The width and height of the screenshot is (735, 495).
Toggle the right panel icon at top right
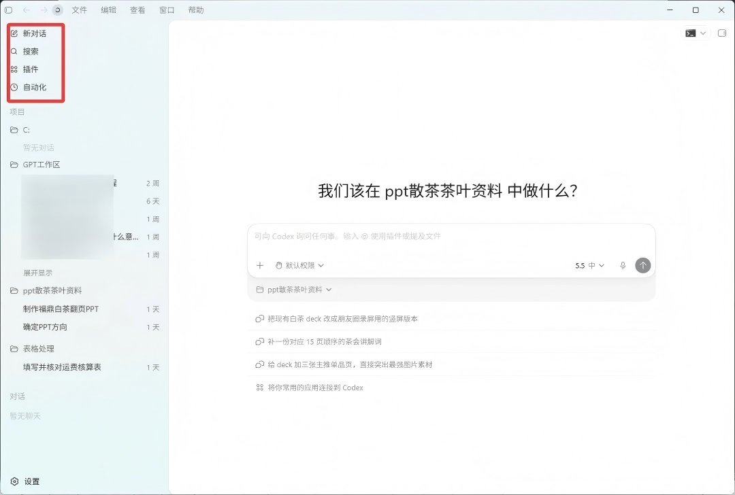[722, 33]
